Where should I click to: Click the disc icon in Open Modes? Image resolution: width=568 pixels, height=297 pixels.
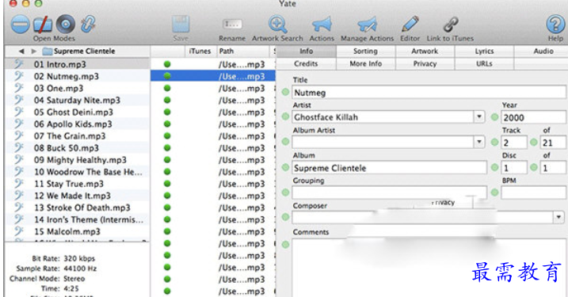pyautogui.click(x=66, y=25)
